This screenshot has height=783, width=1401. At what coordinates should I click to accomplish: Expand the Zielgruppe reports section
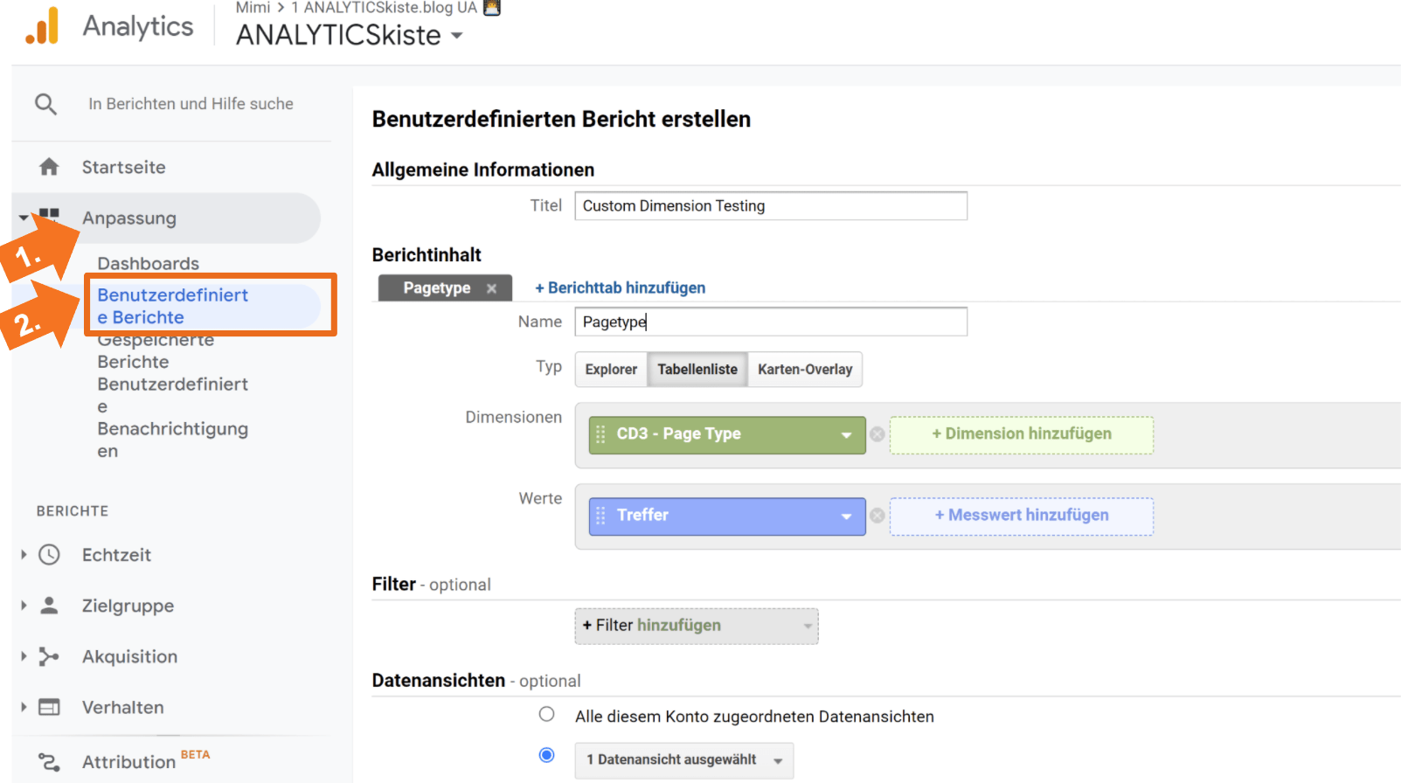(x=24, y=605)
